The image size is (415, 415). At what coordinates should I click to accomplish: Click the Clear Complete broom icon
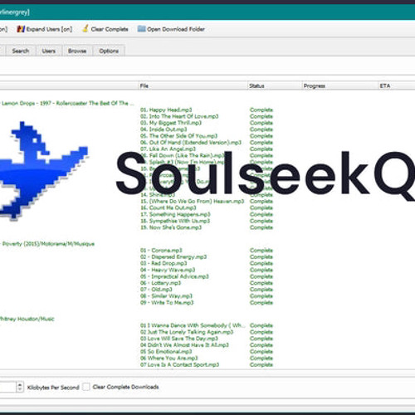click(x=85, y=28)
